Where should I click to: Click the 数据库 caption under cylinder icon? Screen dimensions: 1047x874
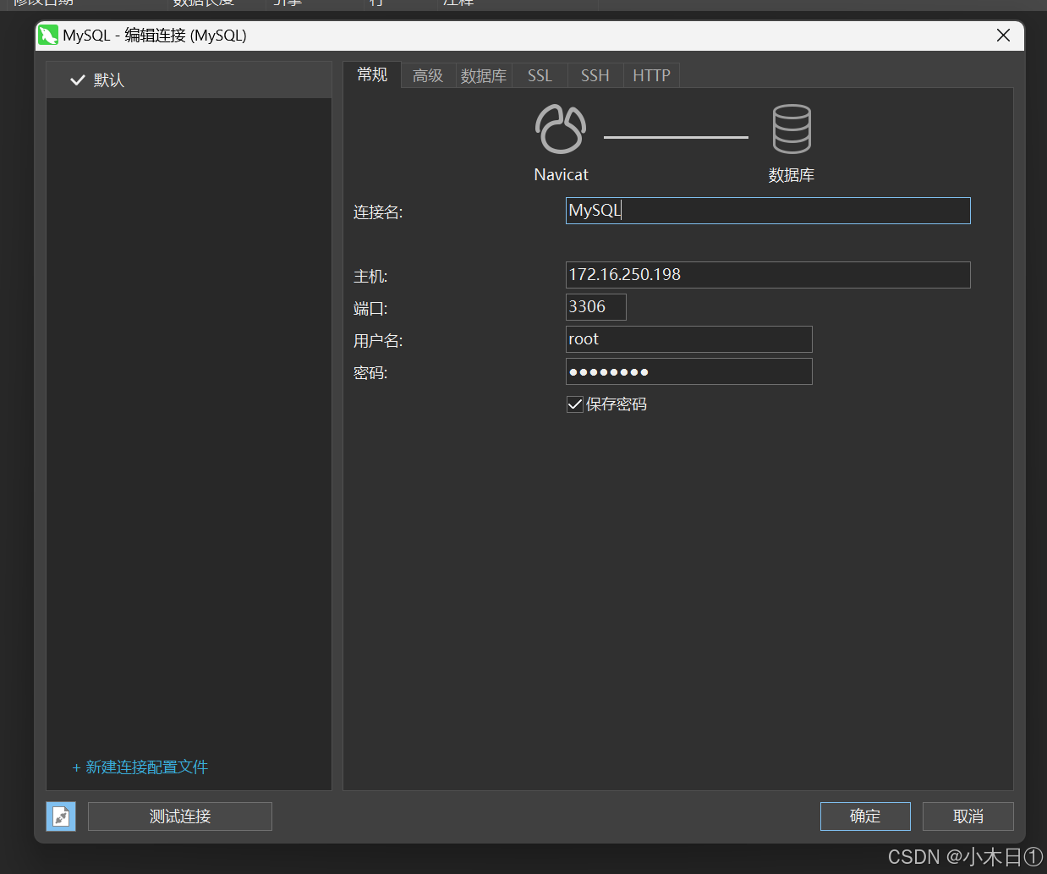point(792,175)
